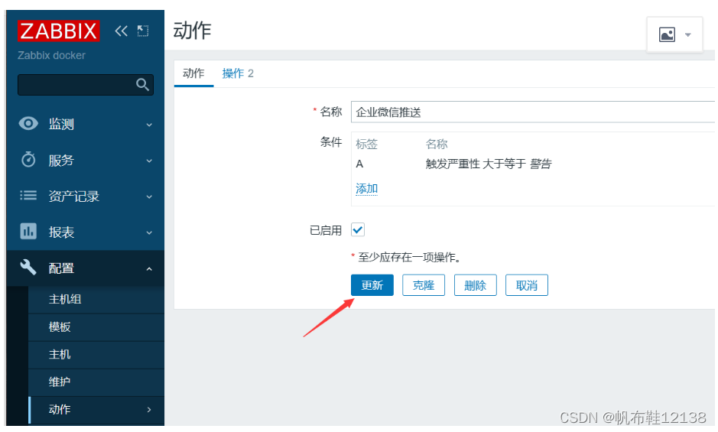Open the 配置 menu
Screen dimensions: 718x432
tap(86, 268)
